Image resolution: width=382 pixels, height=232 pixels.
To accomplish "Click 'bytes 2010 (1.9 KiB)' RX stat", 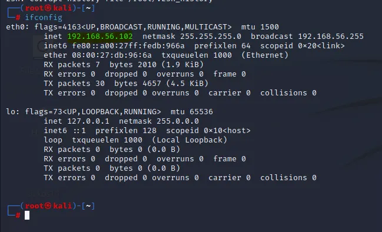I will click(157, 65).
